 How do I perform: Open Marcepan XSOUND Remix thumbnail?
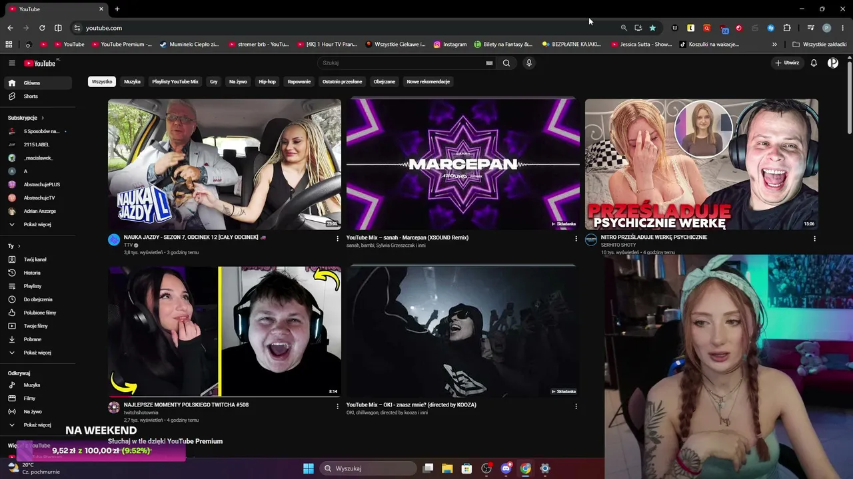click(463, 164)
